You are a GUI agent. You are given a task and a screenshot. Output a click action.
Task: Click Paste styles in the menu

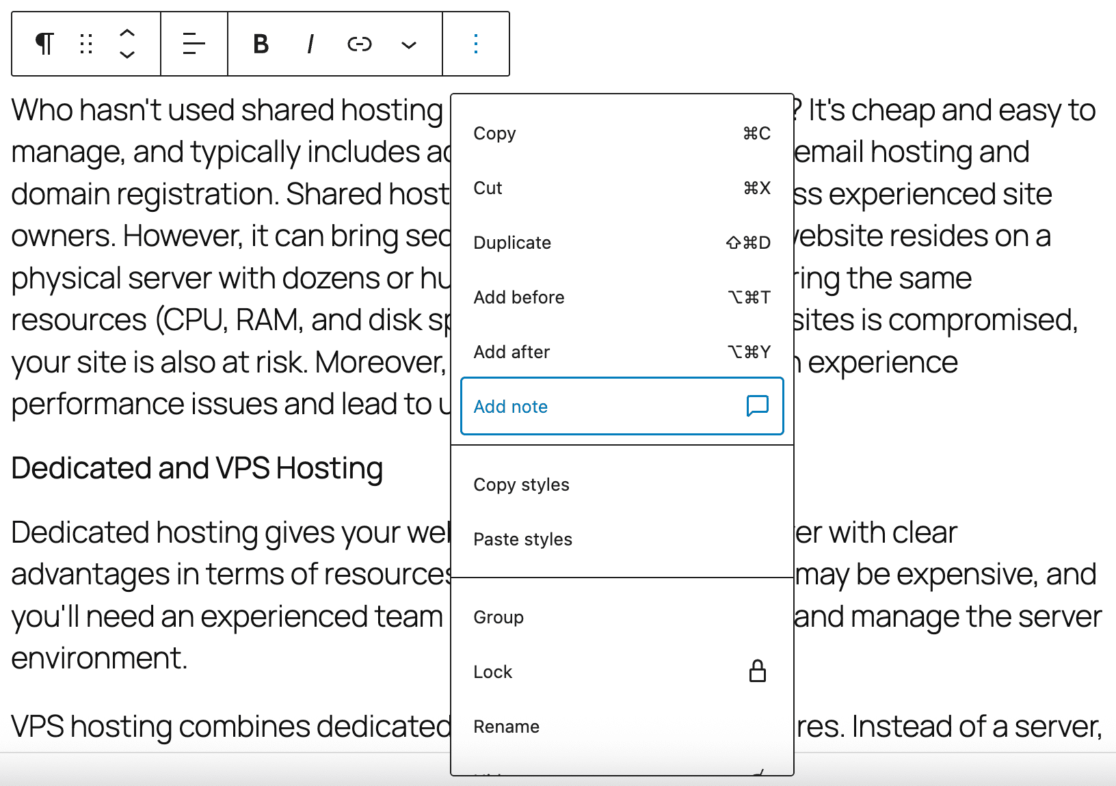coord(522,539)
